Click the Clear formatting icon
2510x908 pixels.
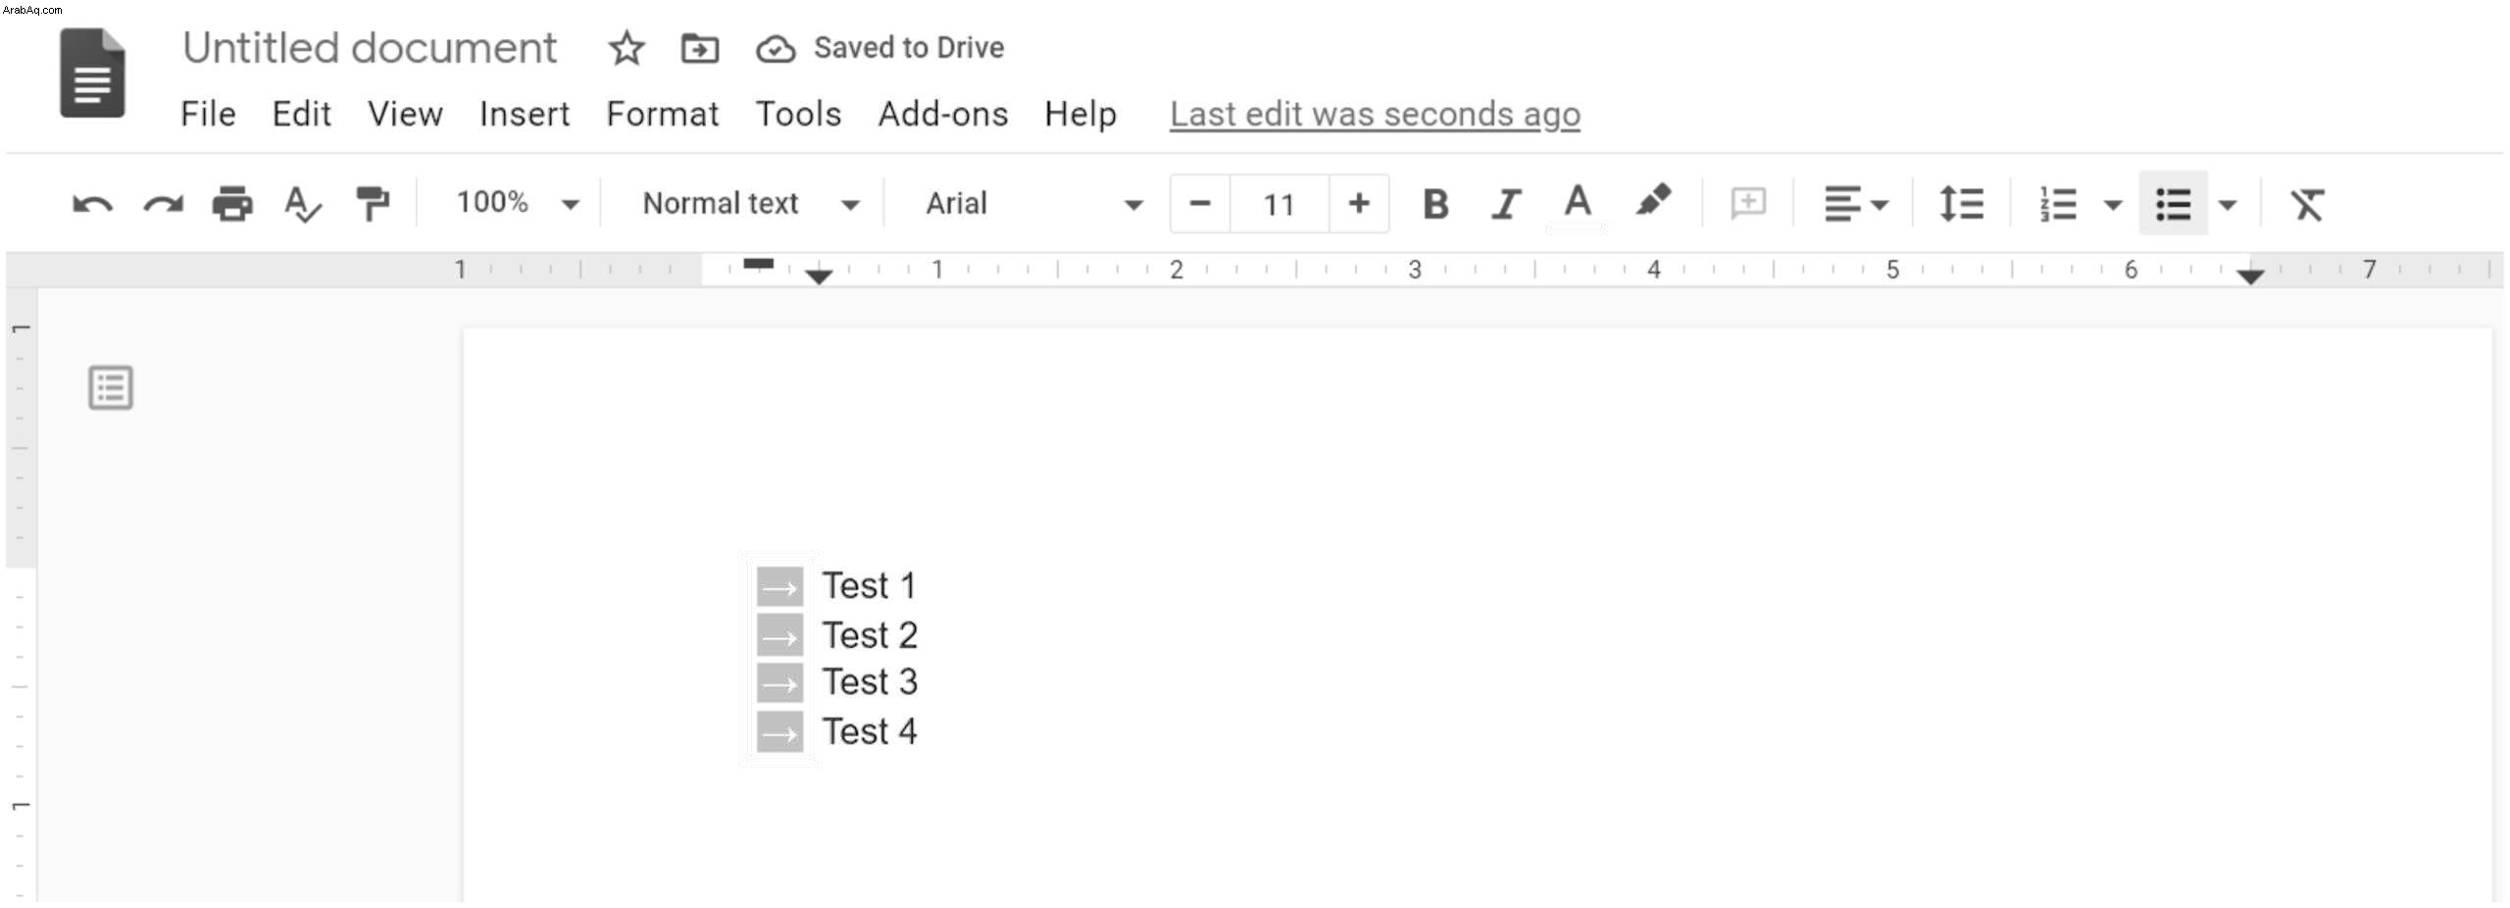click(2306, 204)
